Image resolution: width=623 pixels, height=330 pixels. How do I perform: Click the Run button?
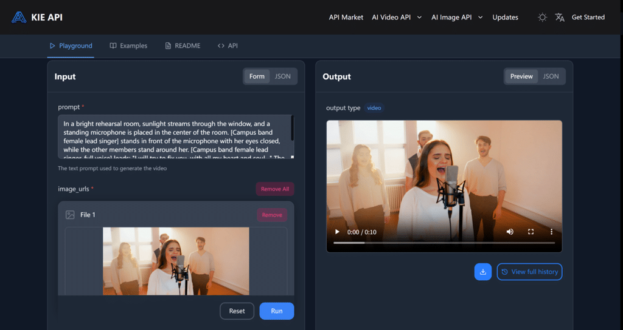click(x=277, y=311)
